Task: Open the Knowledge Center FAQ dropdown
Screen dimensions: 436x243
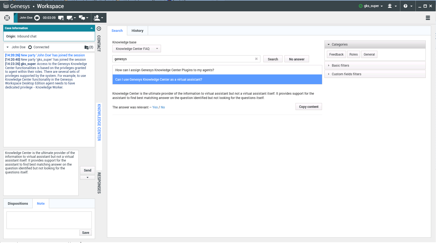Action: pyautogui.click(x=136, y=49)
